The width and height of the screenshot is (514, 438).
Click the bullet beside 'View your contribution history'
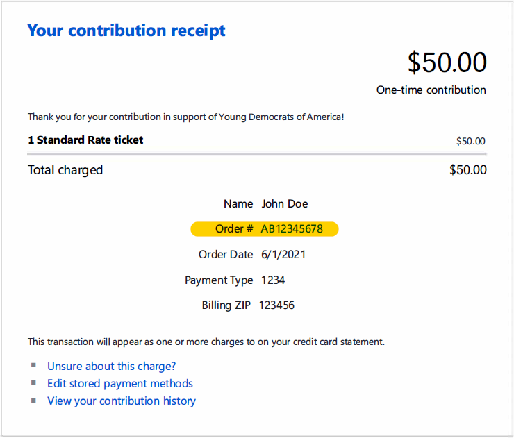(x=33, y=400)
